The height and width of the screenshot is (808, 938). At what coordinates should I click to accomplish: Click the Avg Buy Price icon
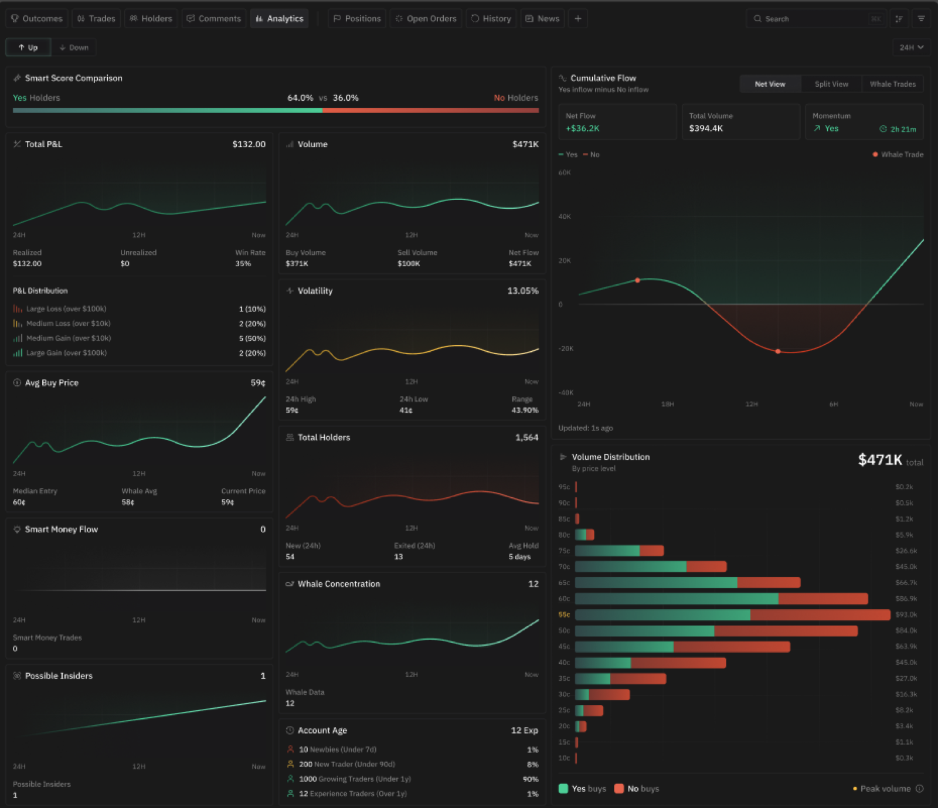17,383
